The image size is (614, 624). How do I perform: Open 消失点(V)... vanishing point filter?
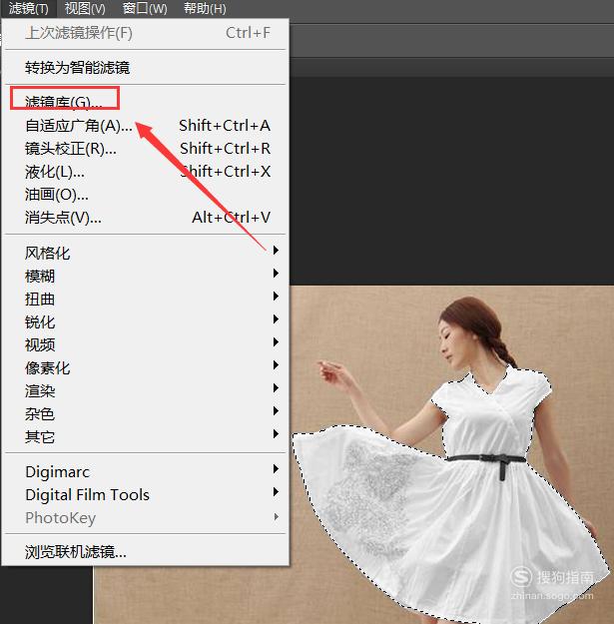145,218
